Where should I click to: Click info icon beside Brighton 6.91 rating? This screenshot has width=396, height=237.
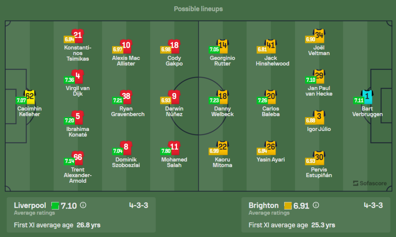click(x=316, y=205)
